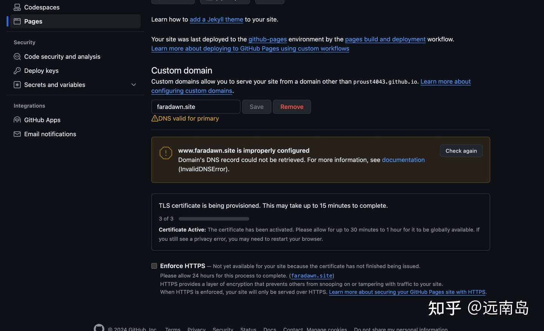This screenshot has width=544, height=331.
Task: Enable the Enforce HTTPS checkbox
Action: (154, 266)
